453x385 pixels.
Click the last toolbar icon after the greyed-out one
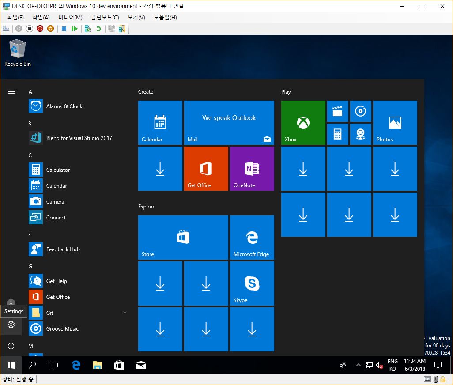122,29
